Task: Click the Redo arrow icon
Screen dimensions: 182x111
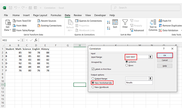Action: pos(23,8)
